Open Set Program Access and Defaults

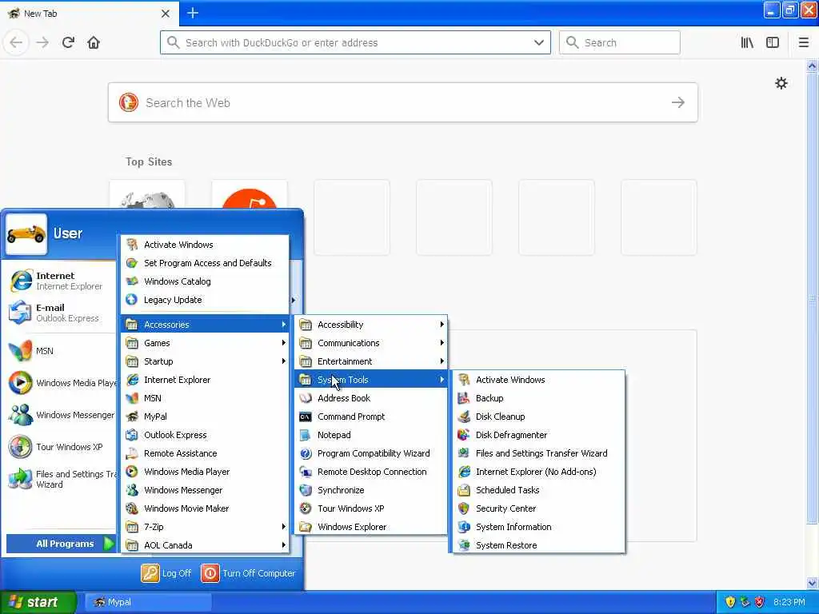pyautogui.click(x=206, y=262)
